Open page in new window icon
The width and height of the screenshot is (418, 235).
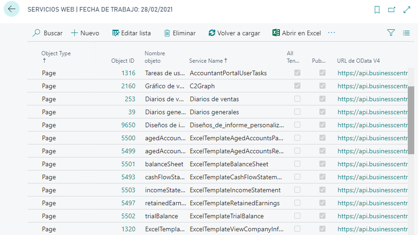(x=391, y=10)
